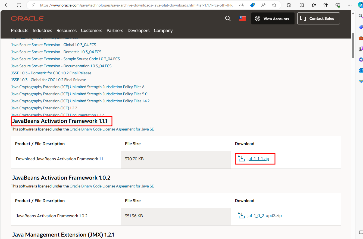Open the browser Extensions puzzle icon

pyautogui.click(x=289, y=5)
